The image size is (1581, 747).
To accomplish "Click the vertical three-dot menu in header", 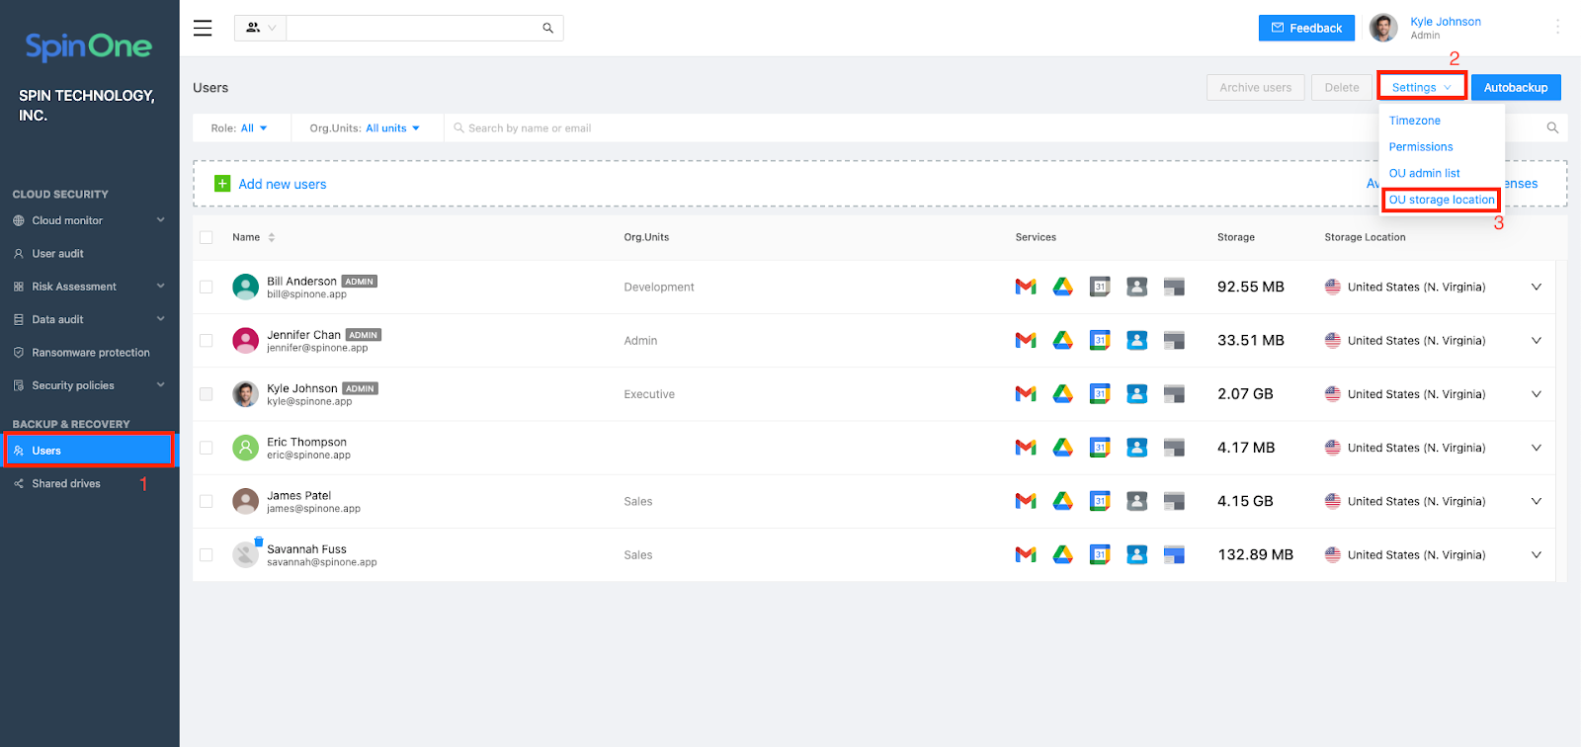I will tap(1557, 28).
